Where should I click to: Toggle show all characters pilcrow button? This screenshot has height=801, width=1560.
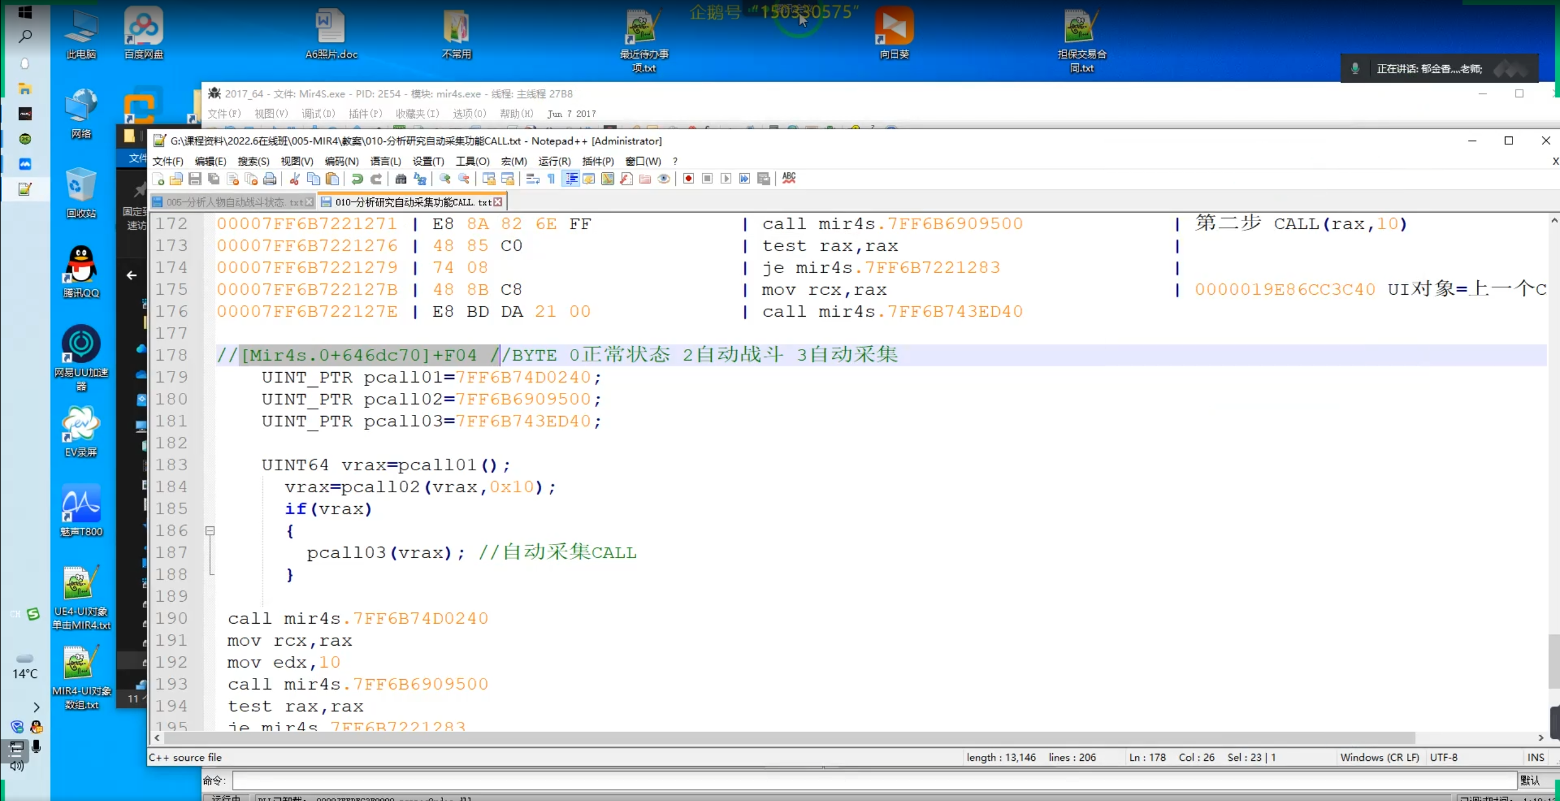pyautogui.click(x=551, y=178)
